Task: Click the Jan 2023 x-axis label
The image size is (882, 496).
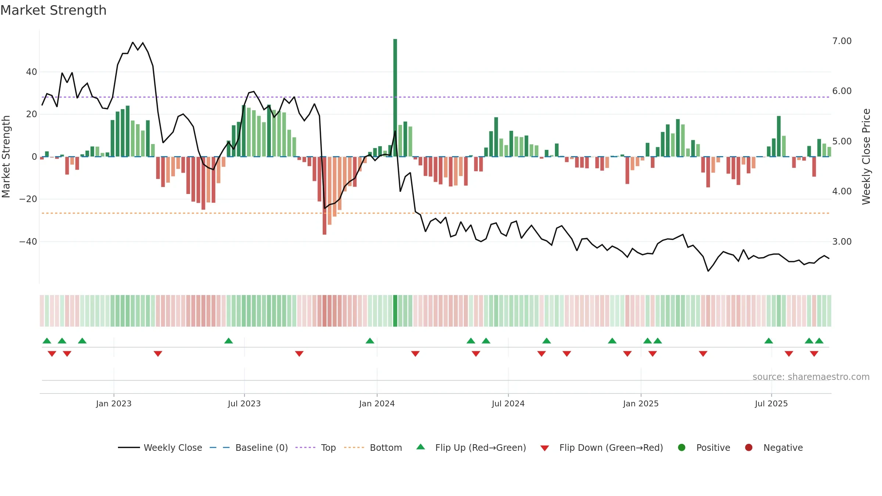Action: click(114, 403)
